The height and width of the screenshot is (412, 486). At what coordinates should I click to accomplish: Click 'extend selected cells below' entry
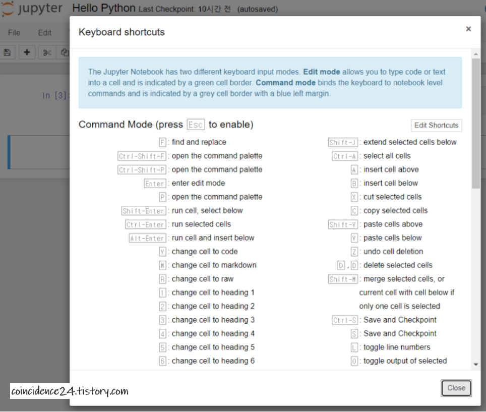click(x=410, y=142)
